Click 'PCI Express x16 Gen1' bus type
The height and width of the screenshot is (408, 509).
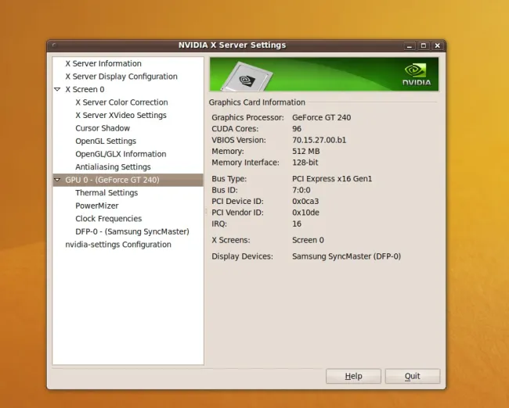[332, 179]
